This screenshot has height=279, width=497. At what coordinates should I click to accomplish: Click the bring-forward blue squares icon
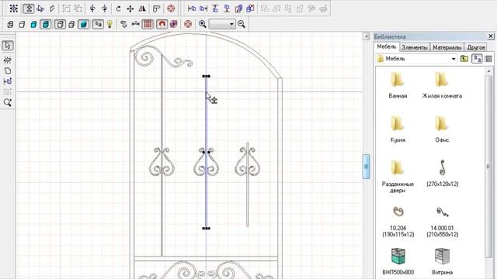(238, 9)
